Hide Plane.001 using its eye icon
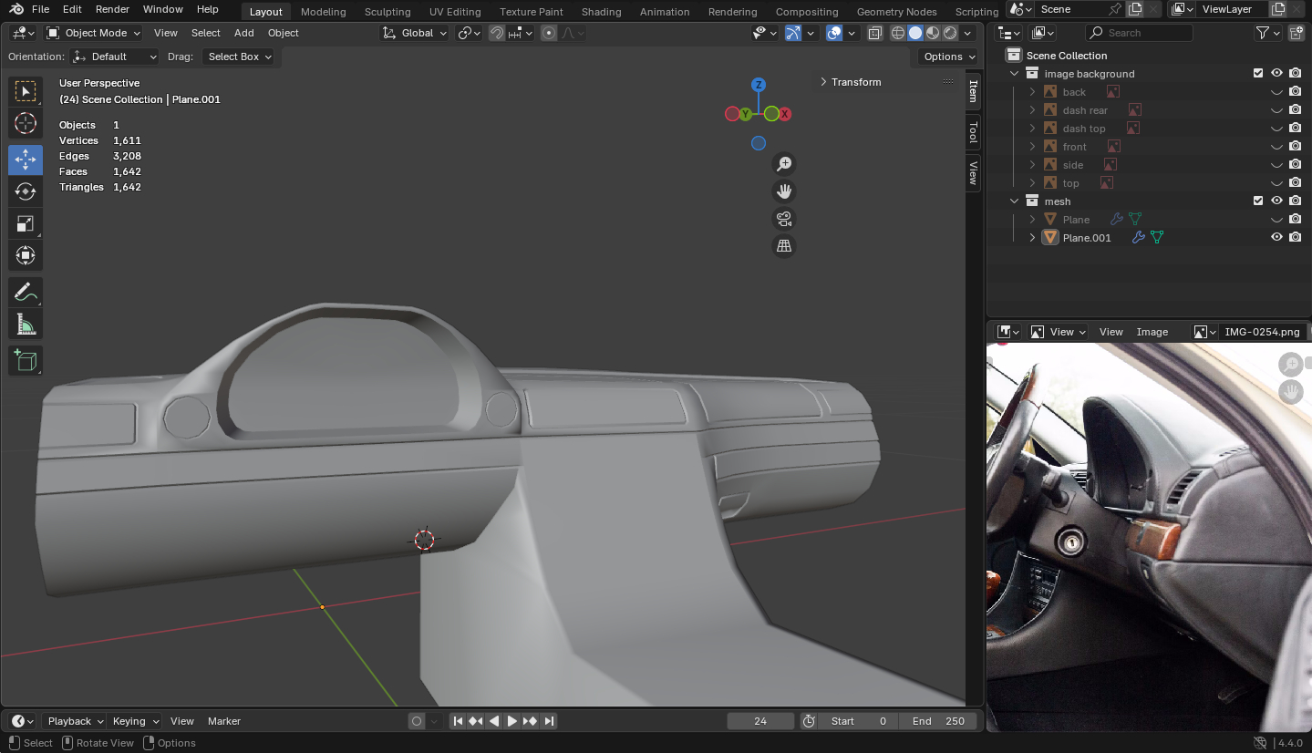 tap(1276, 238)
